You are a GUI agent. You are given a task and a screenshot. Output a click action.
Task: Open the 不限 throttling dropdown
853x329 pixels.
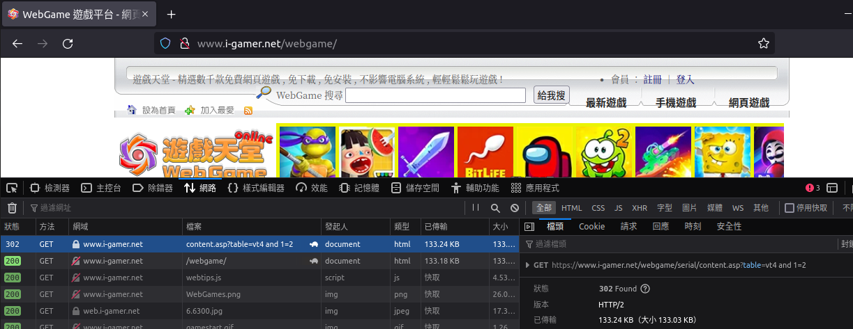(847, 208)
